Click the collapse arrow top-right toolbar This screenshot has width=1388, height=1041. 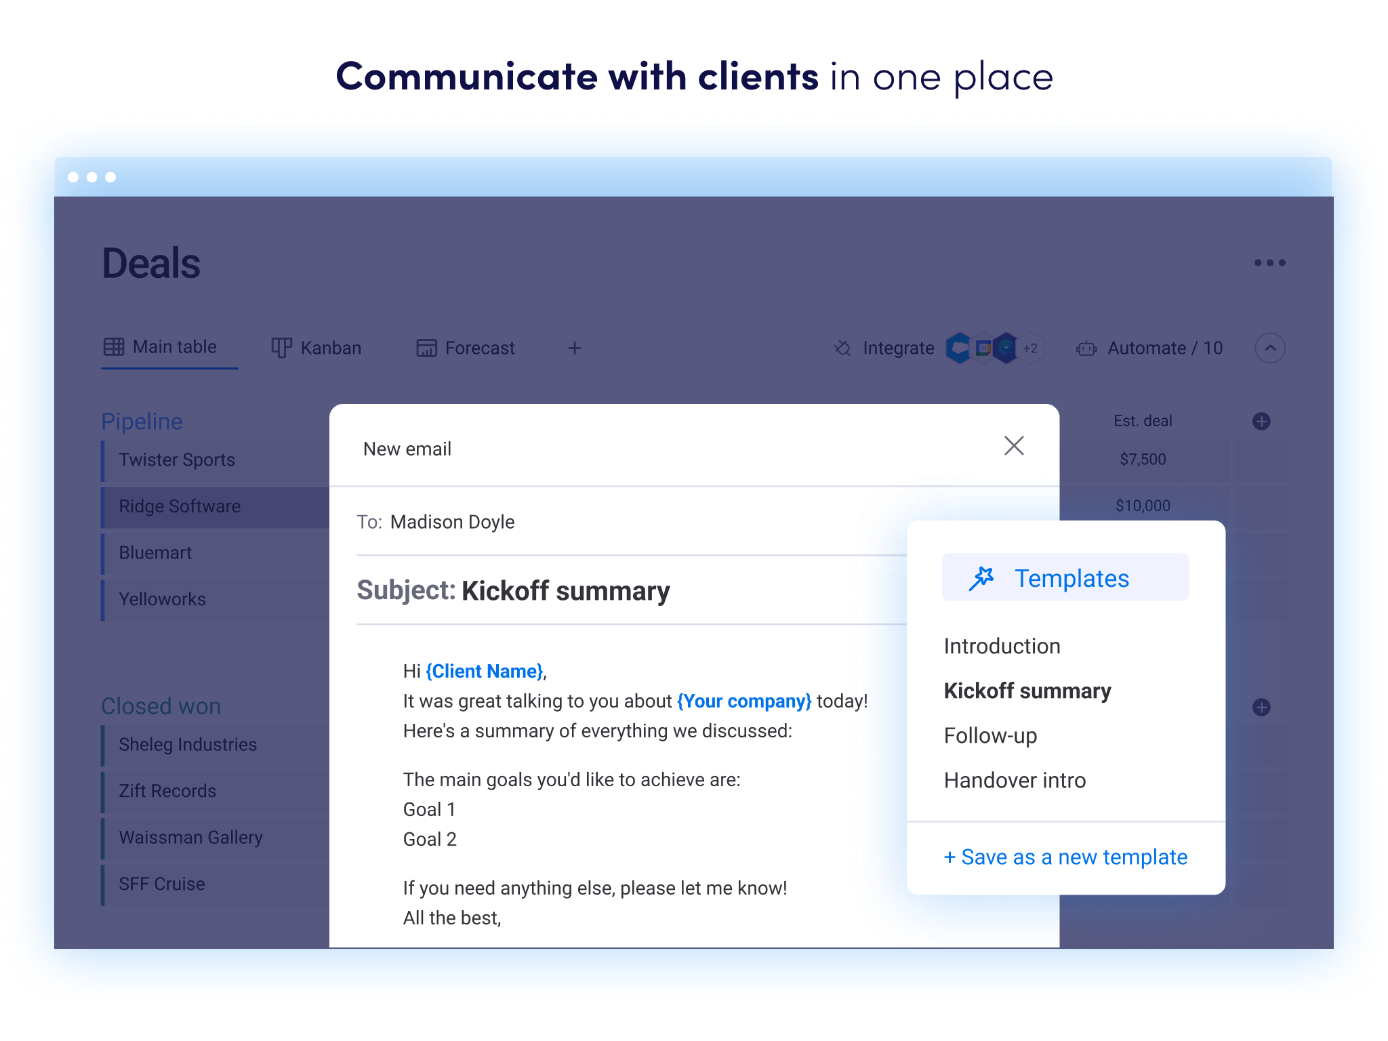coord(1271,348)
